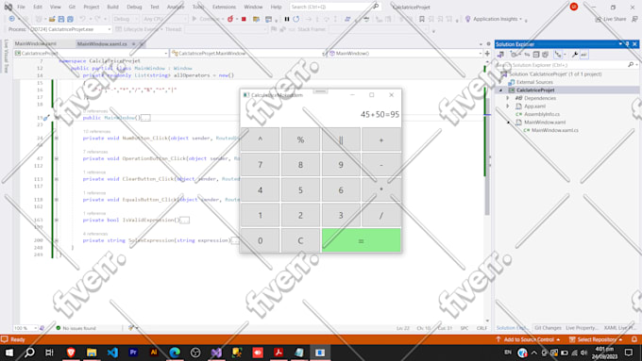
Task: Click the red recording indicator in title bar
Action: pyautogui.click(x=574, y=7)
